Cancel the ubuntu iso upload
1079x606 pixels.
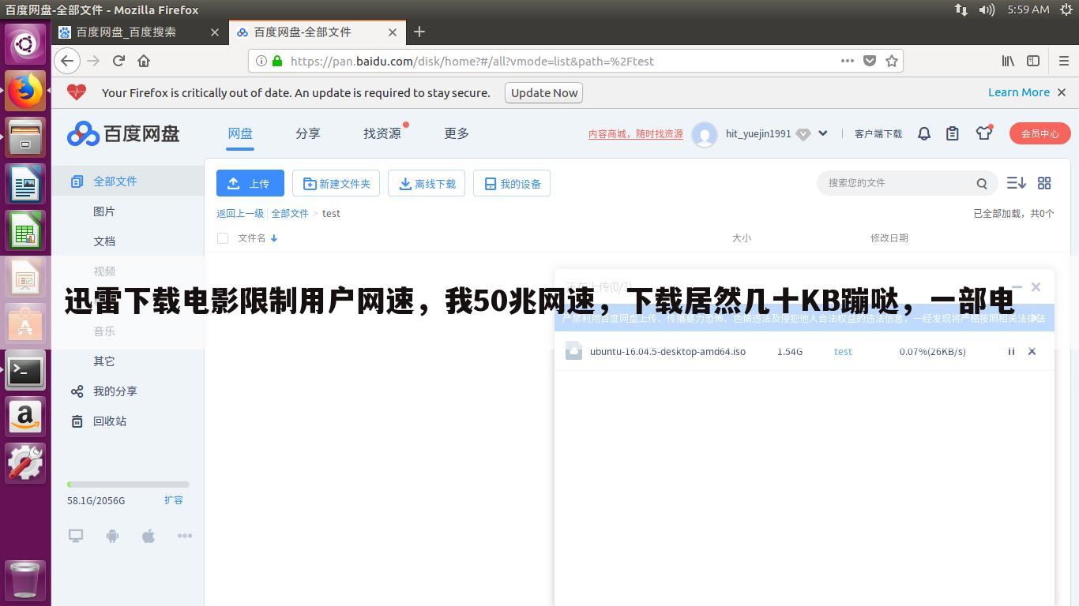pyautogui.click(x=1032, y=352)
